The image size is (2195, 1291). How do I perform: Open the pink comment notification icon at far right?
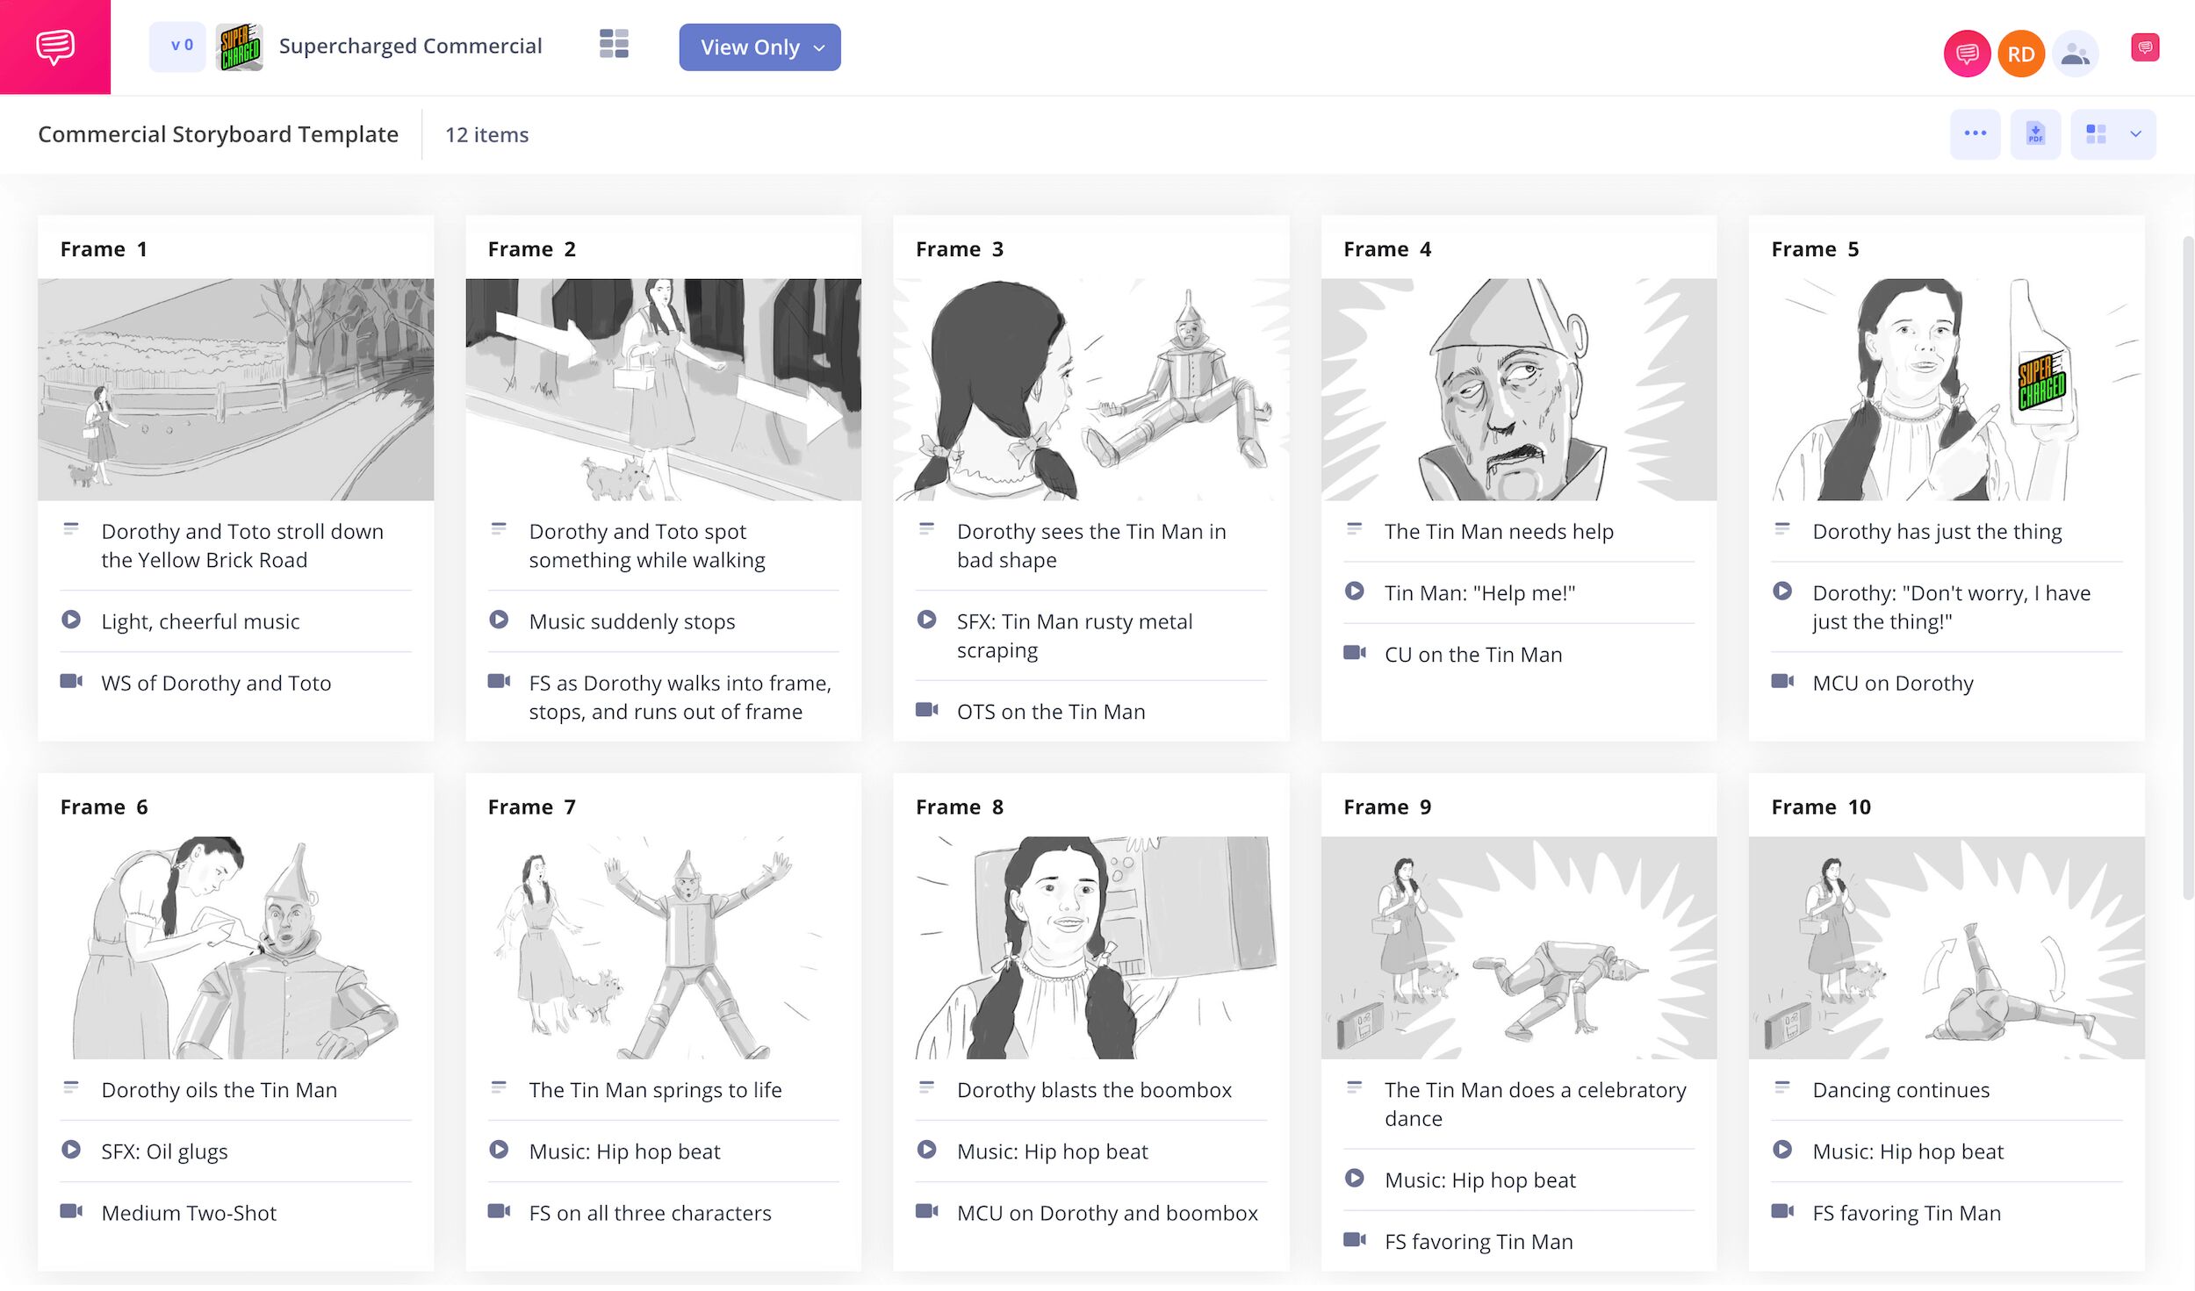pyautogui.click(x=2144, y=47)
